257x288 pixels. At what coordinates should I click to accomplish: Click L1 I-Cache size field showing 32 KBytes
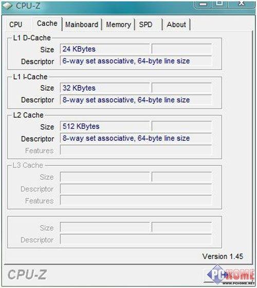pyautogui.click(x=105, y=88)
